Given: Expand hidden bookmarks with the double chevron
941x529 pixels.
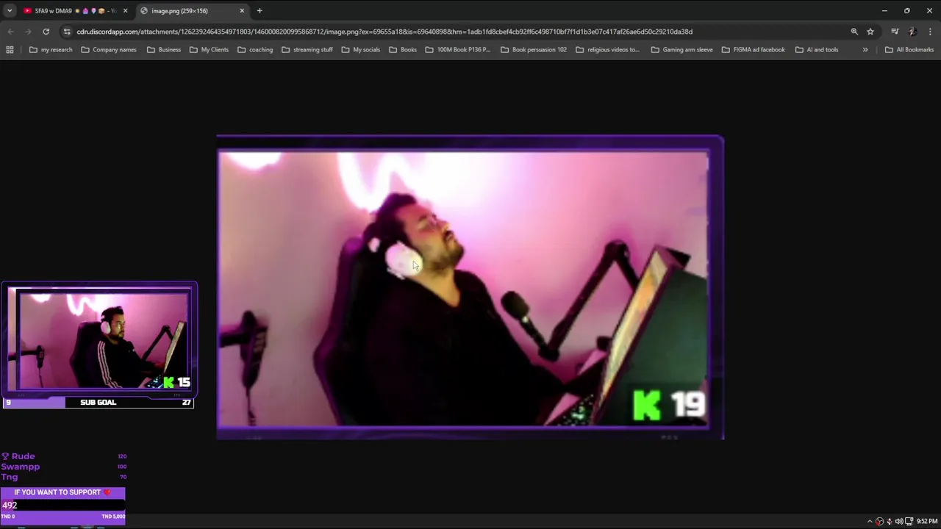Looking at the screenshot, I should point(865,50).
